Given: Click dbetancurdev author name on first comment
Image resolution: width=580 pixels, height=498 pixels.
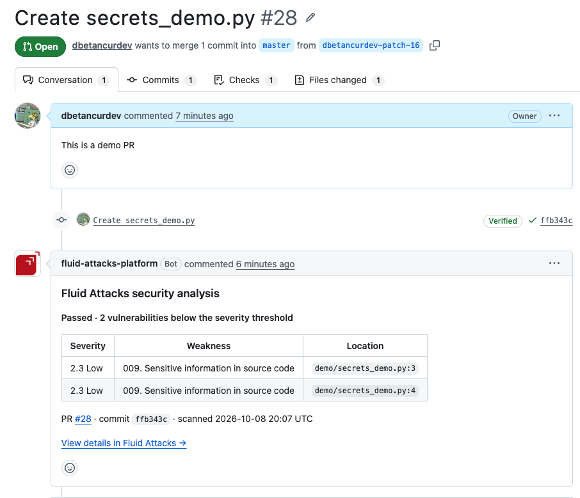Looking at the screenshot, I should (x=91, y=116).
